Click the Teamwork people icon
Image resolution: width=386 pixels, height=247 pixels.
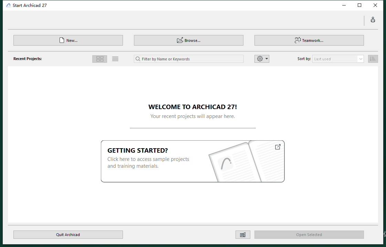pyautogui.click(x=298, y=40)
